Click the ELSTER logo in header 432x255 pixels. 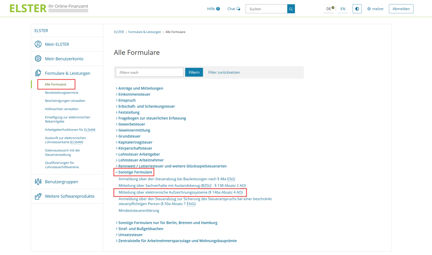click(28, 8)
